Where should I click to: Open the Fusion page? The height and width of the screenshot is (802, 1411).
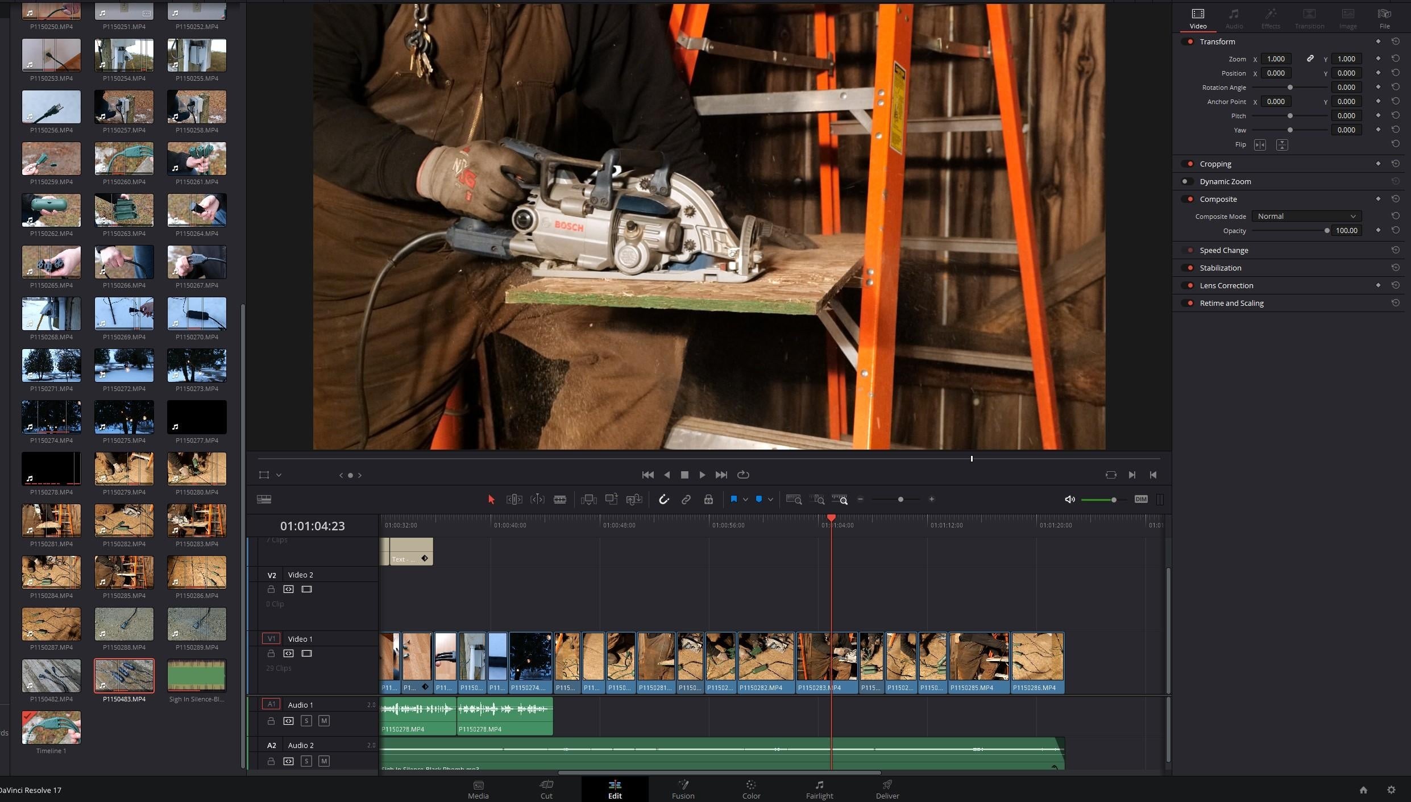pyautogui.click(x=683, y=789)
